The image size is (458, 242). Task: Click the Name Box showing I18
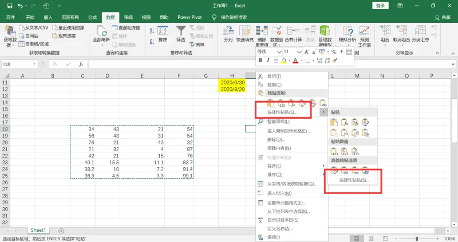(x=19, y=64)
